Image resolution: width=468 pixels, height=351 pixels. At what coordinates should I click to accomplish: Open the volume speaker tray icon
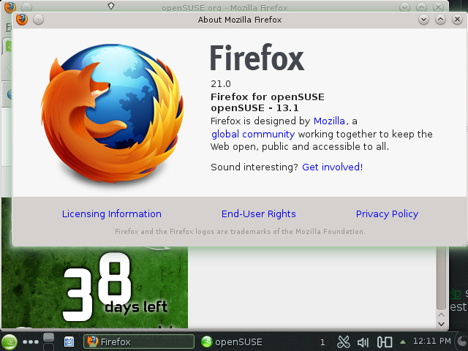pos(363,342)
